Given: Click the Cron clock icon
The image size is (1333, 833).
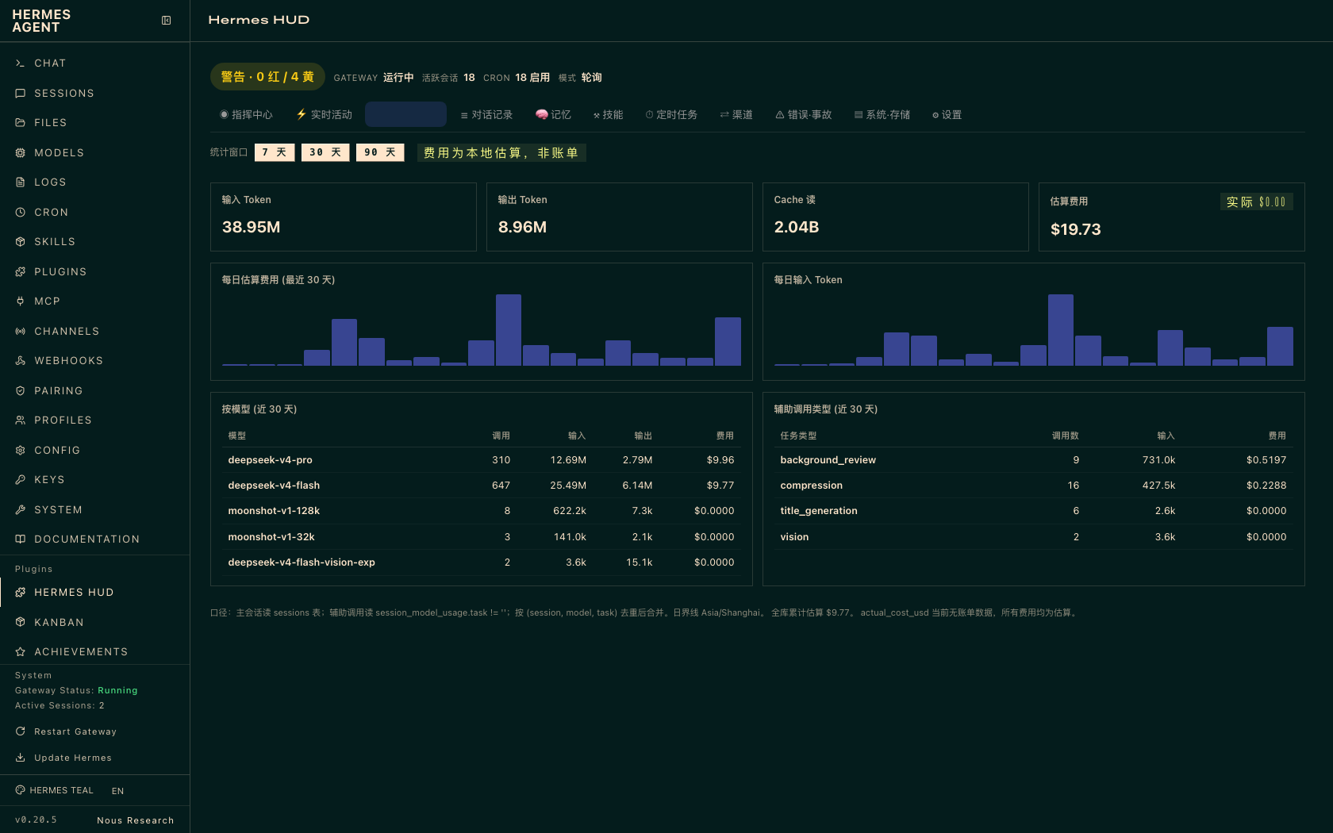Looking at the screenshot, I should (x=21, y=213).
